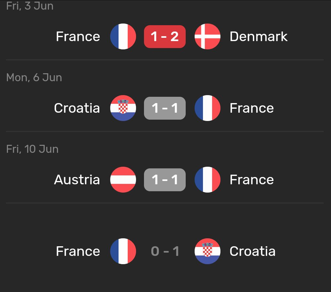Viewport: 331px width, 292px height.
Task: Click France's flag in the Denmark match
Action: pos(123,36)
